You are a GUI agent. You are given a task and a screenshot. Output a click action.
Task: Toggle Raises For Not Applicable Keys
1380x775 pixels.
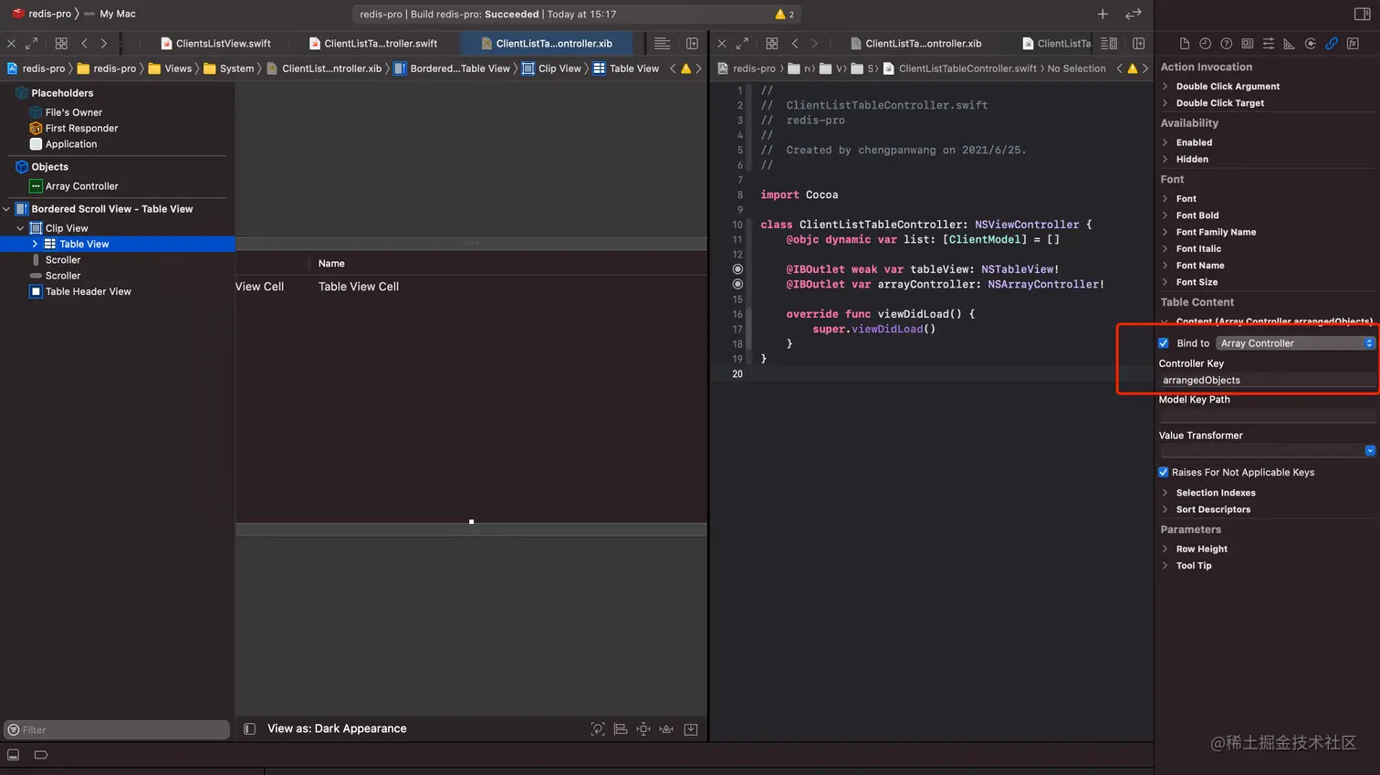pos(1164,472)
